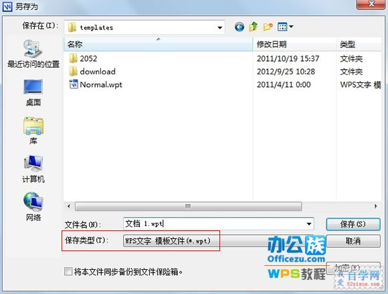Expand the file name dropdown arrow
This screenshot has width=388, height=294.
tap(309, 224)
